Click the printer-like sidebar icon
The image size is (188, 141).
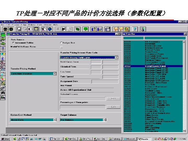tap(3, 49)
